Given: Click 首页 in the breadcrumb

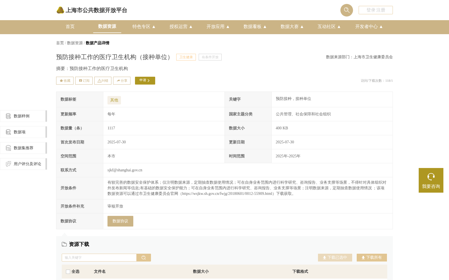Looking at the screenshot, I should click(60, 43).
